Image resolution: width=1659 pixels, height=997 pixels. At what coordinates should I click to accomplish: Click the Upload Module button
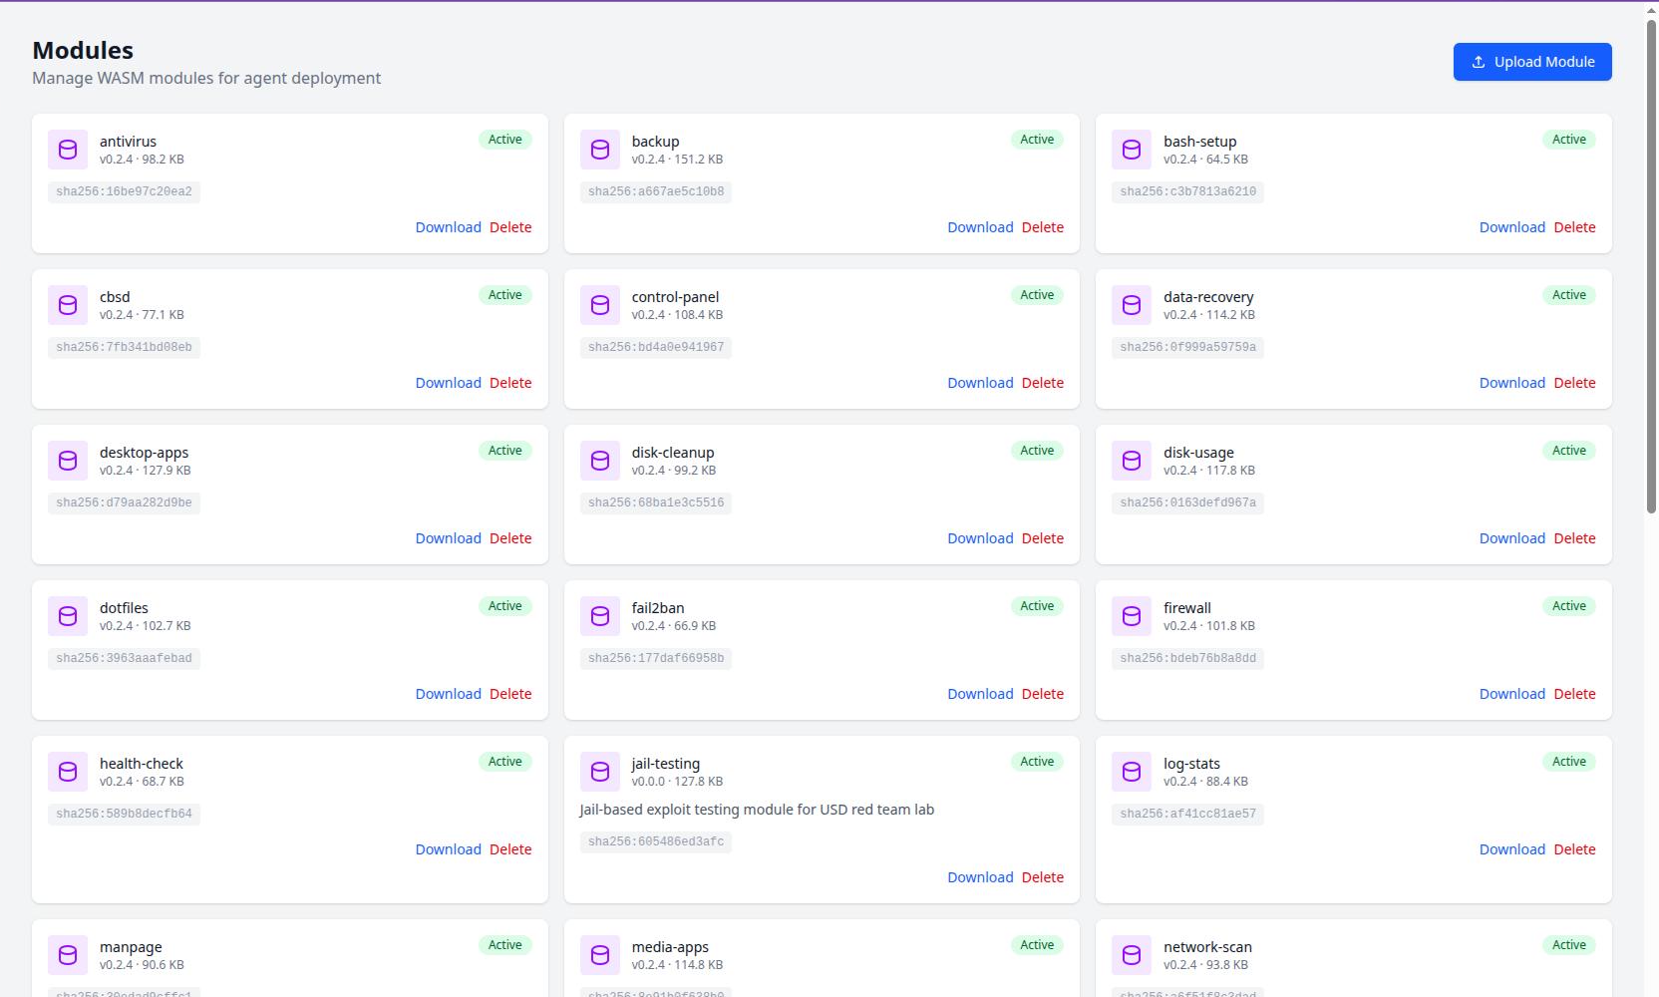(1532, 62)
